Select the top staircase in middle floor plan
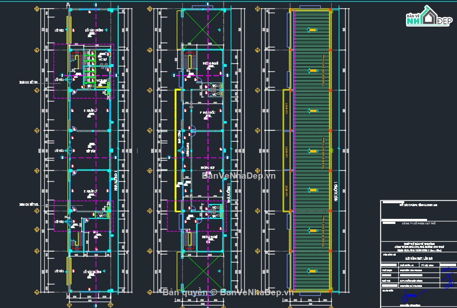Viewport: 457px width, 308px height. click(189, 61)
